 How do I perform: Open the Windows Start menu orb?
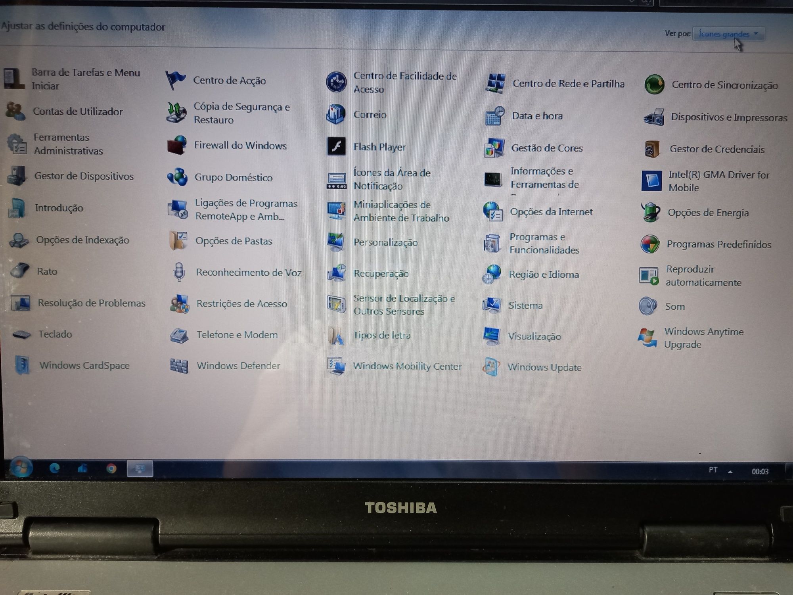[x=21, y=468]
